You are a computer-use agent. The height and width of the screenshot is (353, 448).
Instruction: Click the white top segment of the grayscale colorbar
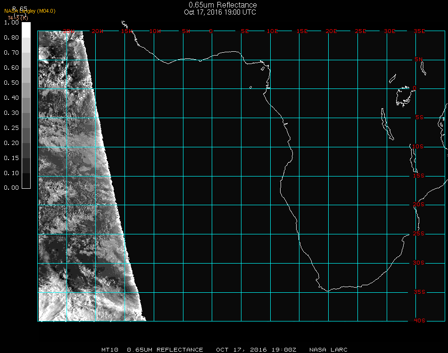click(x=26, y=29)
